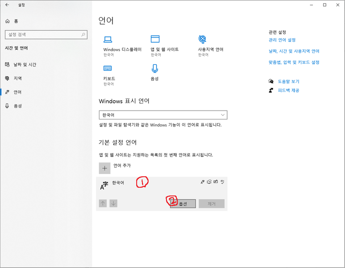
Task: Click the 날짜 및 시간 calendar icon
Action: point(7,64)
